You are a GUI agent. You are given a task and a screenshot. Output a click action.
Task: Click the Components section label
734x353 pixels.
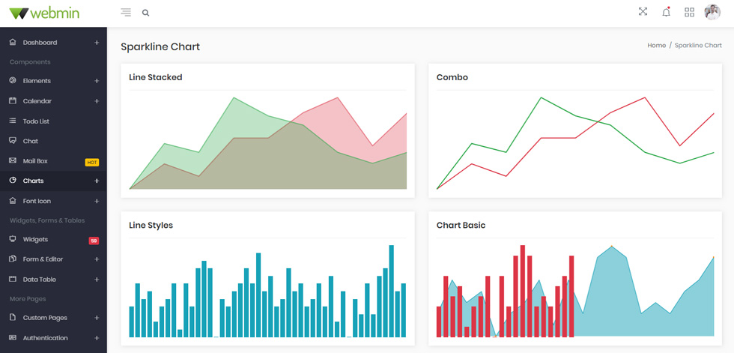pos(30,61)
